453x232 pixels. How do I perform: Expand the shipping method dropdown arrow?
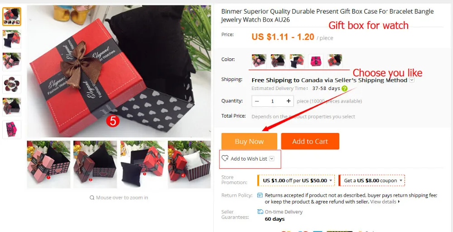coord(412,80)
